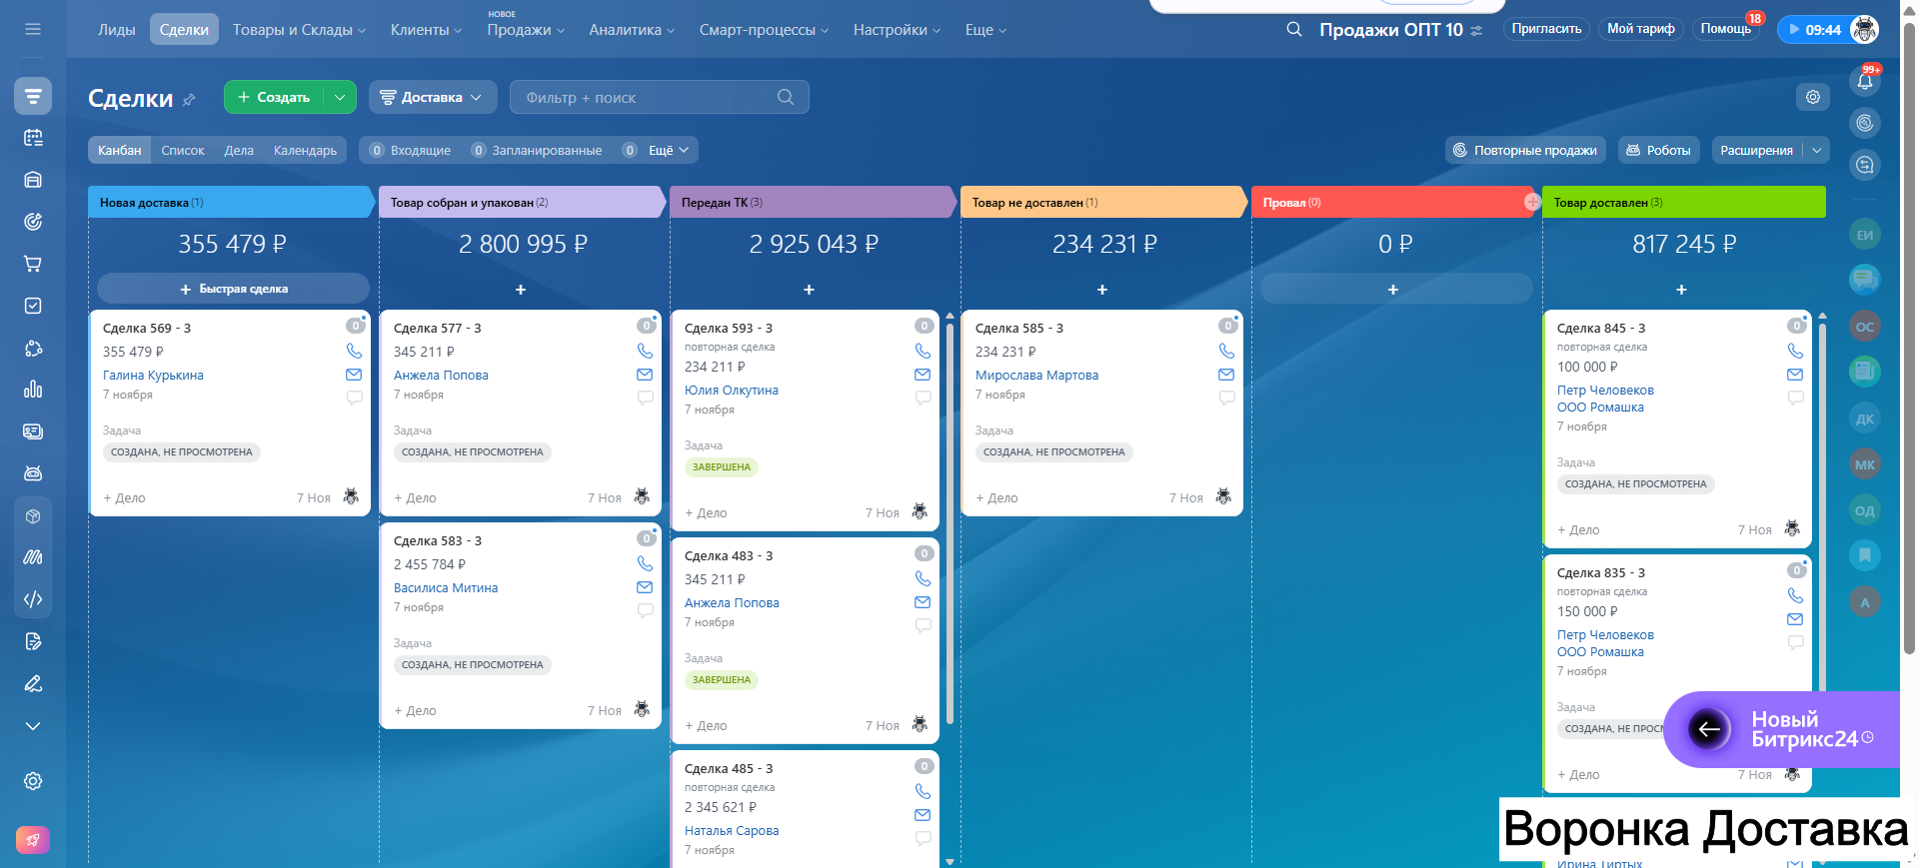Screen dimensions: 1919x868
Task: Open the Ещё counters dropdown
Action: coord(669,150)
